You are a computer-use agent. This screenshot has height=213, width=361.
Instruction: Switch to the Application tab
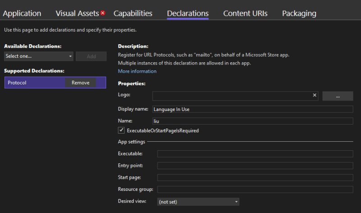22,14
